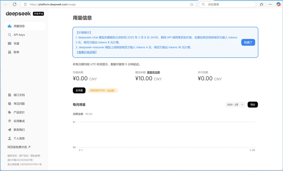Click the 消费金额 label above chart
Viewport: 283px width, 171px height.
tap(78, 114)
